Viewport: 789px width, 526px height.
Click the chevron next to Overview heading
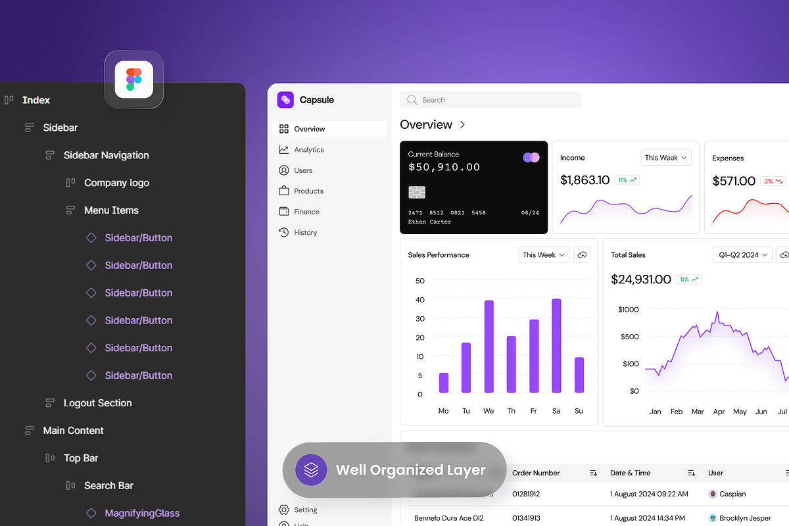point(462,124)
